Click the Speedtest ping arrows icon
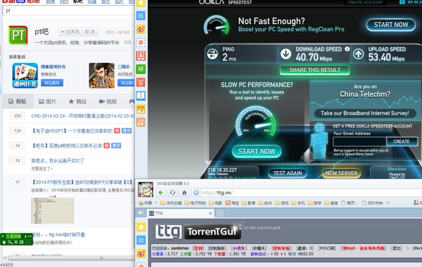Screen dimensions: 422x267 coord(212,54)
